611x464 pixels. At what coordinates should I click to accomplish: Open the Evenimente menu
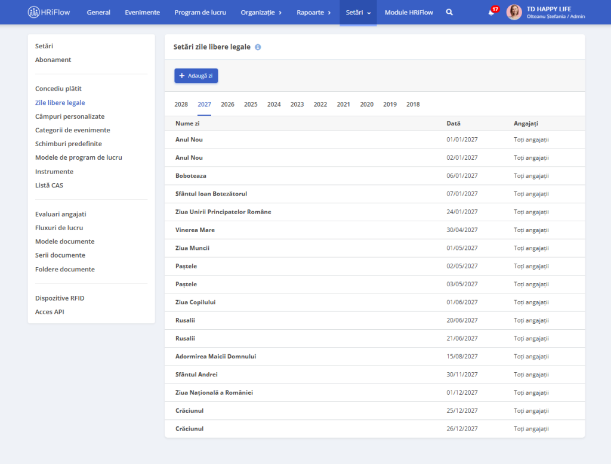[x=142, y=13]
